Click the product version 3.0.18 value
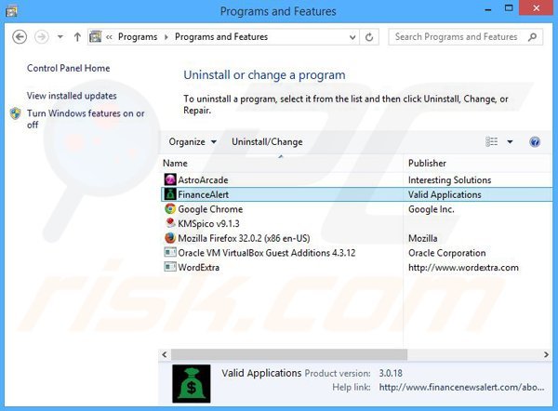 (x=391, y=373)
